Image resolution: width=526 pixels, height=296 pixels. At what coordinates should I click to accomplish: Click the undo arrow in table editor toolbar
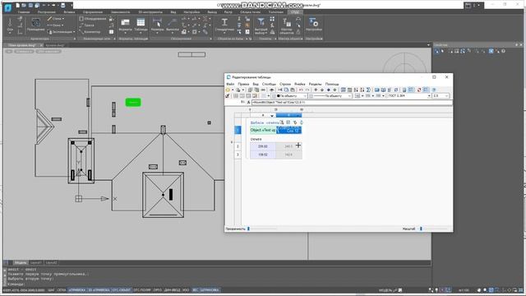click(301, 90)
